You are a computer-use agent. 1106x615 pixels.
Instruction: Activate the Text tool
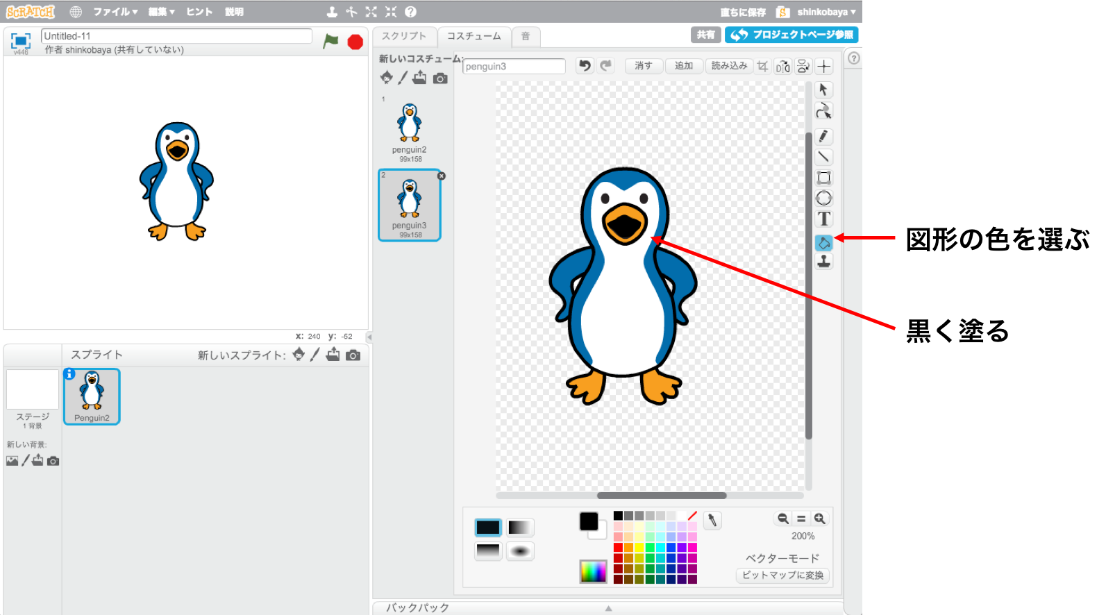[x=823, y=219]
